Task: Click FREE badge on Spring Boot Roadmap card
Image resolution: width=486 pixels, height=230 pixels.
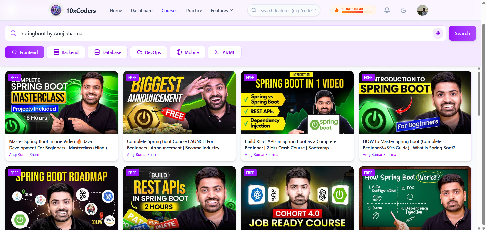Action: (x=14, y=173)
